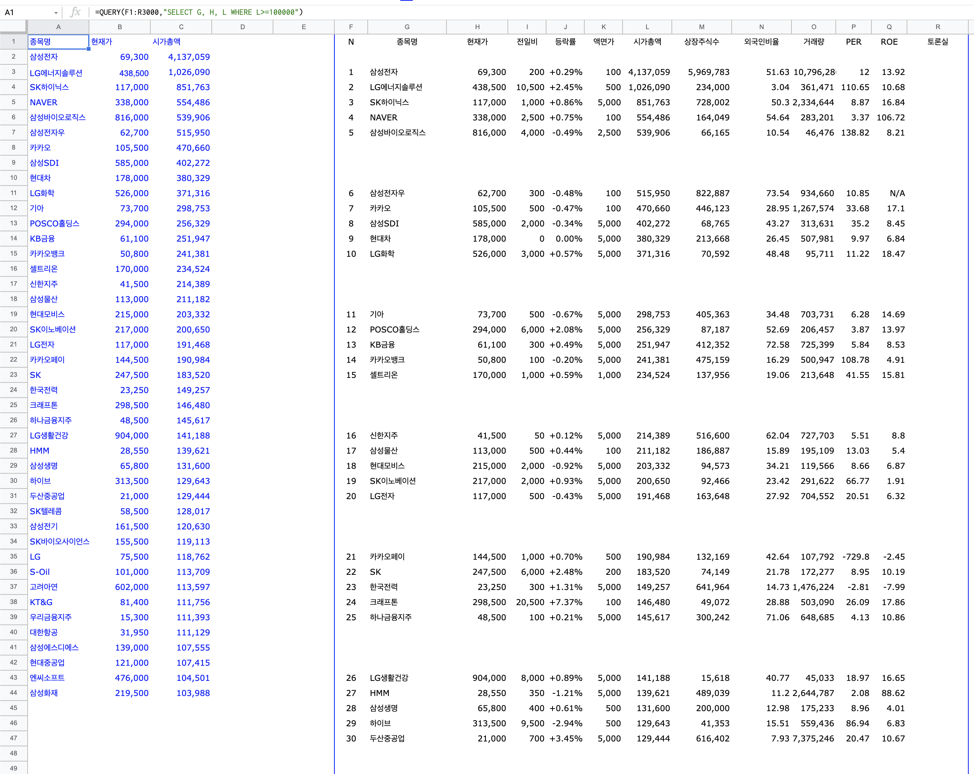Click the 시가총액 header cell in column C
Screen dimensions: 974x774
pos(166,42)
